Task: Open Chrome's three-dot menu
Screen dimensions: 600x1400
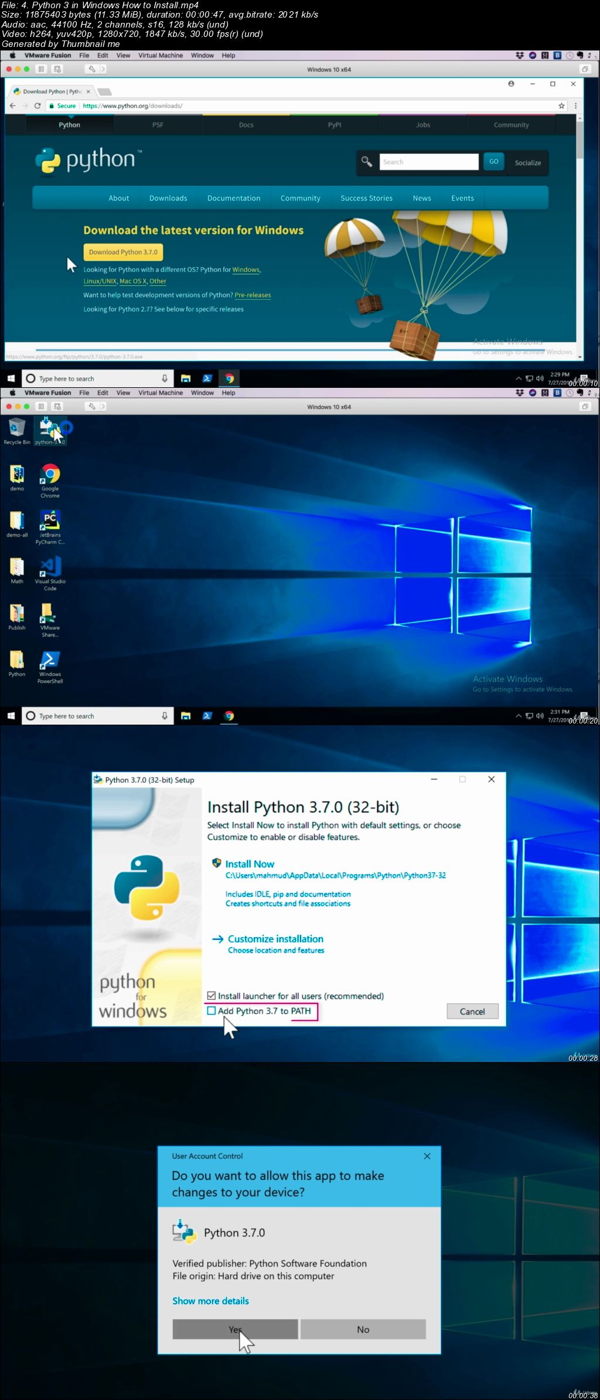Action: click(x=575, y=106)
